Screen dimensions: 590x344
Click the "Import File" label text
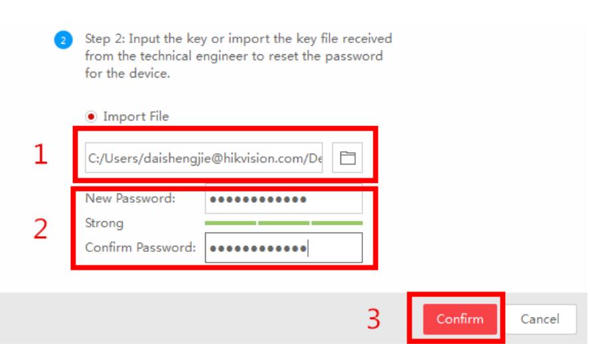(135, 117)
